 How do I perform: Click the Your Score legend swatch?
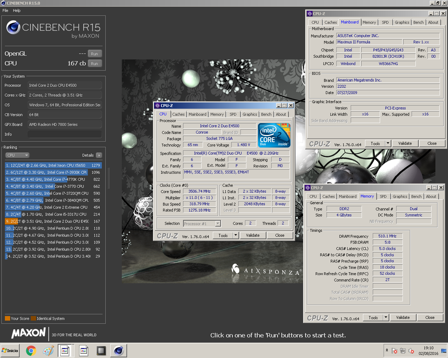click(x=7, y=318)
